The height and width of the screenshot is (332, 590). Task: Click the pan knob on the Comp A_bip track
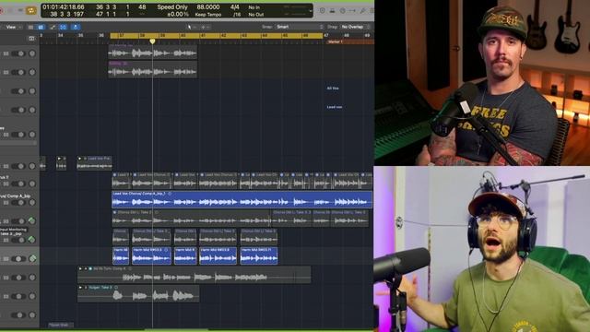[32, 203]
